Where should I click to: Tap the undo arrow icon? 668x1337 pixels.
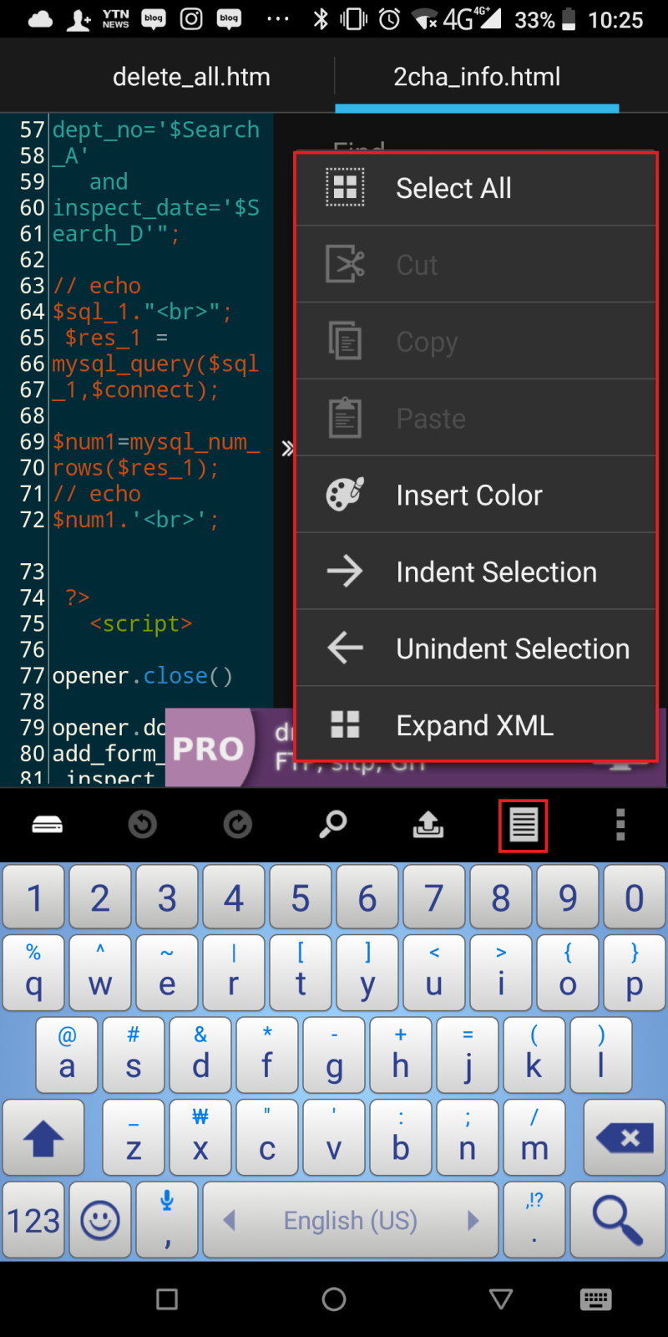[143, 825]
